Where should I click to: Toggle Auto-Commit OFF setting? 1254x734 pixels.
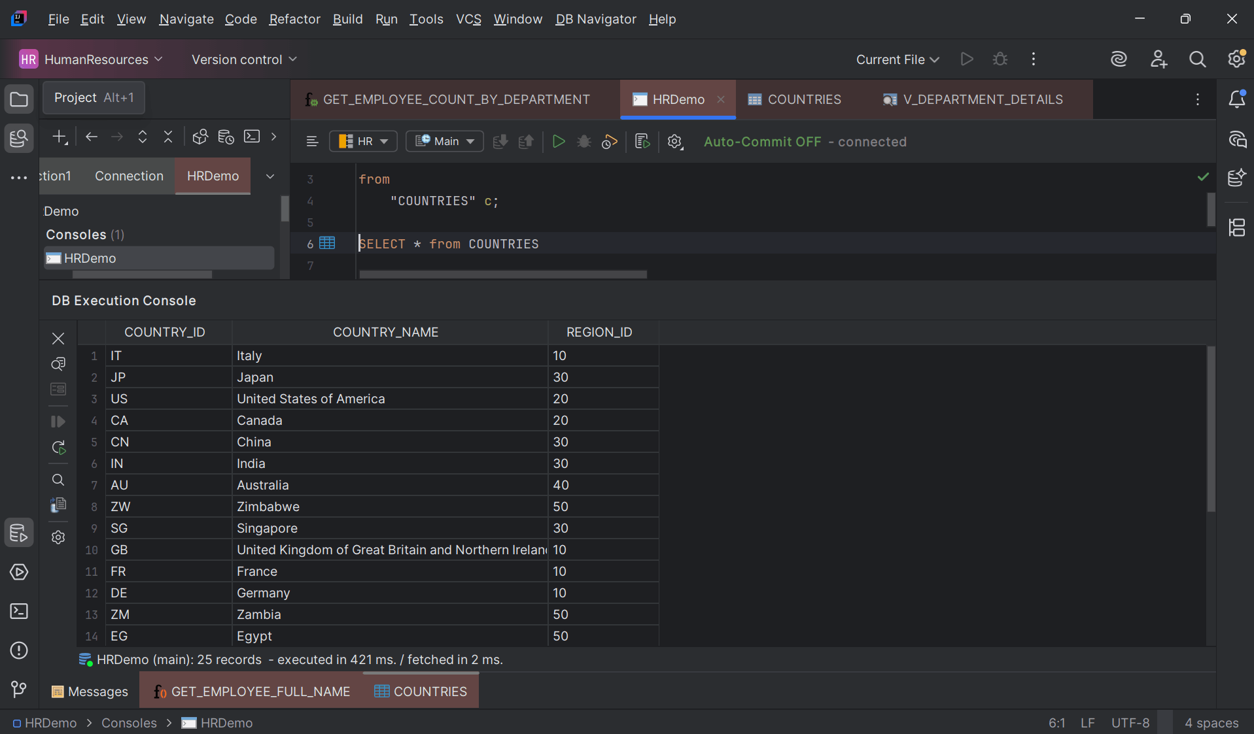click(x=762, y=141)
